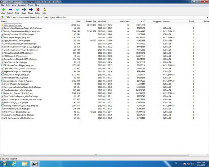Select After Import Plugin_Setup.exe file icon
Screen dimensions: 209x167
coord(2,37)
